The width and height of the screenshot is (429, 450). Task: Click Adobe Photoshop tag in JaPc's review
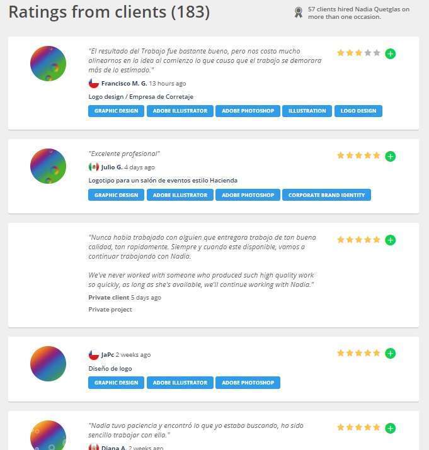248,383
